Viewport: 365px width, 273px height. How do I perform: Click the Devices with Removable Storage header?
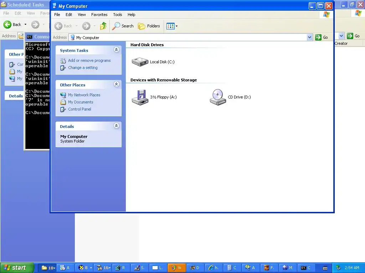pos(164,80)
